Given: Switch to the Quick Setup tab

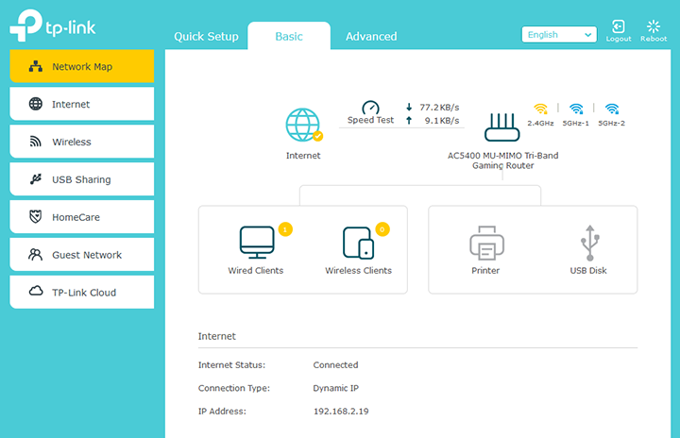Looking at the screenshot, I should 206,37.
